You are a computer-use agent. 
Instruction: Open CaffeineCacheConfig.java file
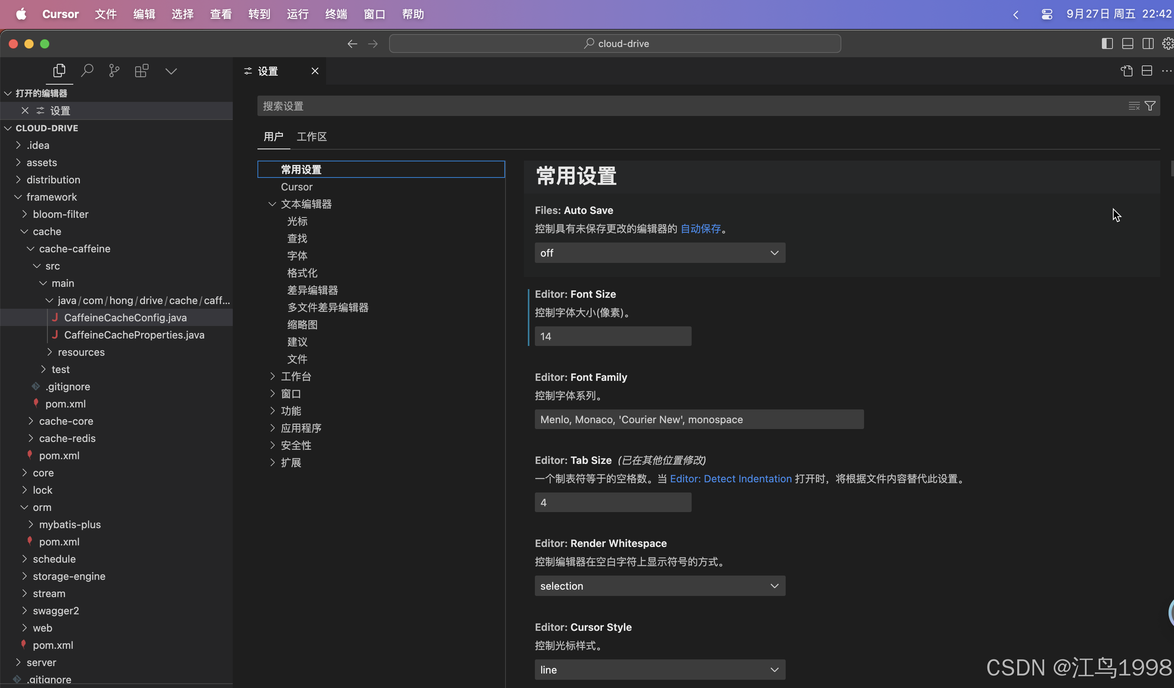125,318
